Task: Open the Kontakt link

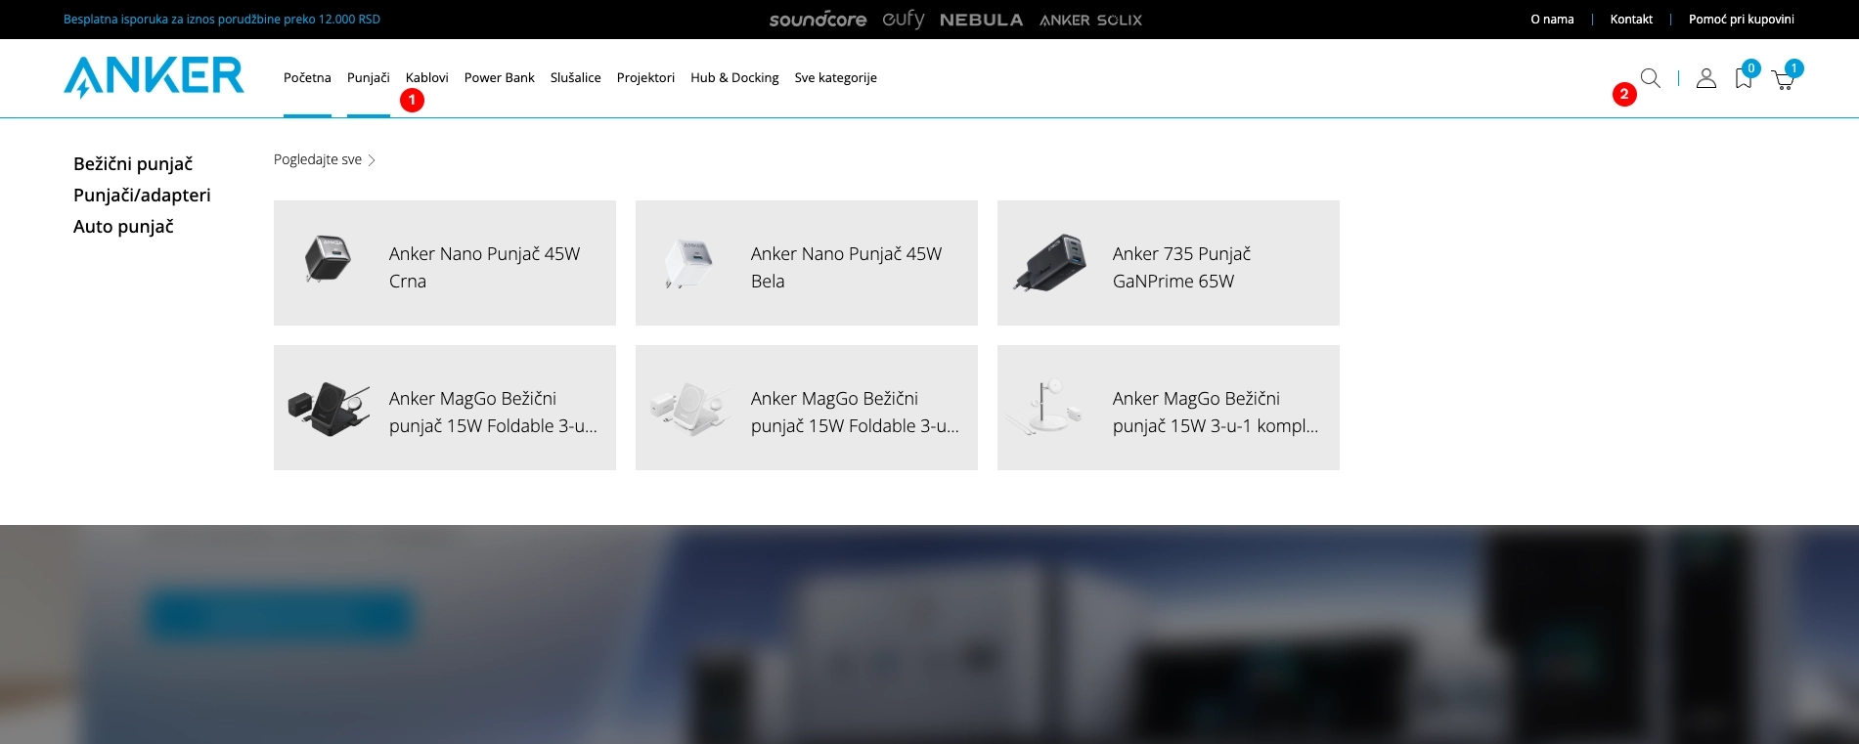Action: point(1631,19)
